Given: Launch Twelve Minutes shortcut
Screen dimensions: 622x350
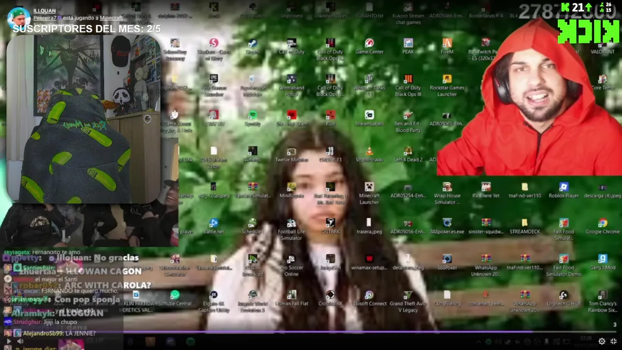Looking at the screenshot, I should (292, 154).
